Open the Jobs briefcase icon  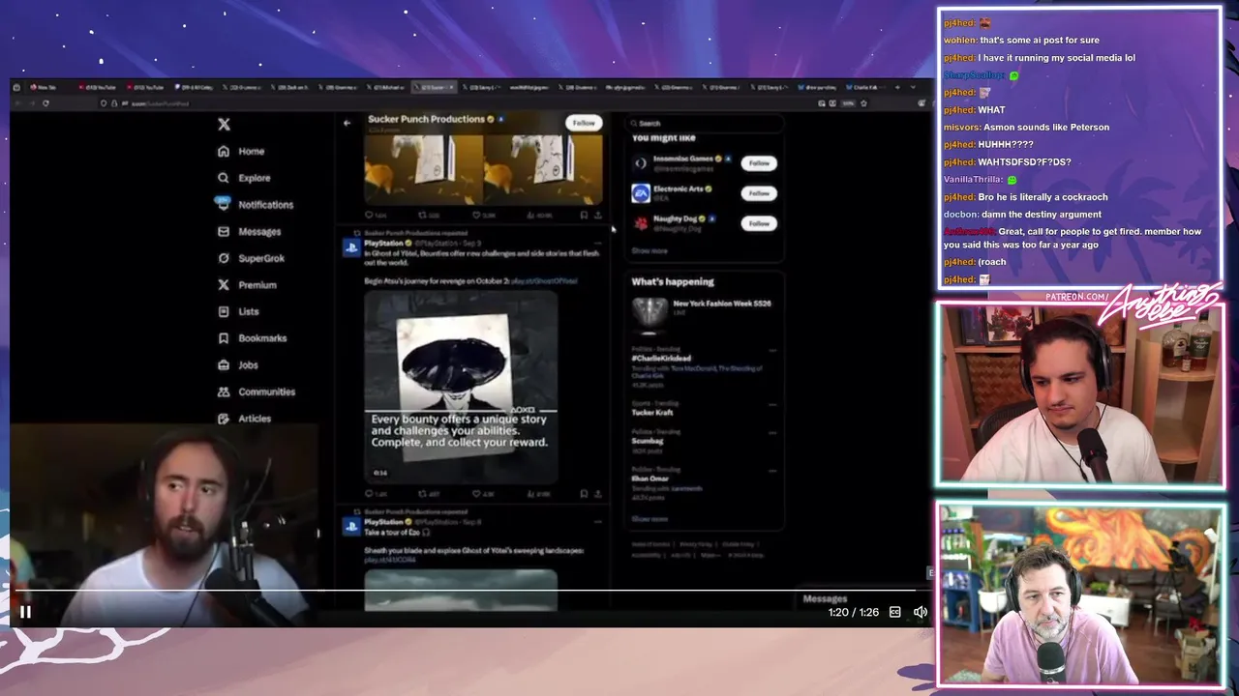pos(224,365)
